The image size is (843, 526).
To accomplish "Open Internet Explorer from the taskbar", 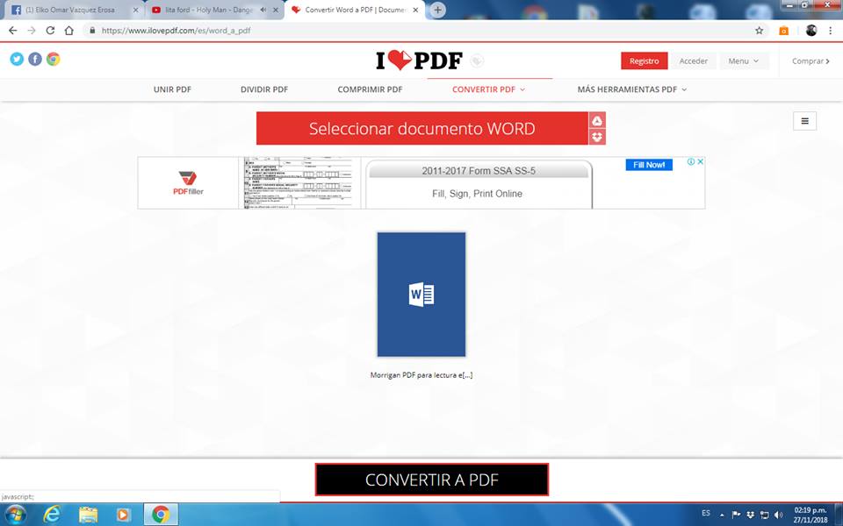I will (53, 515).
